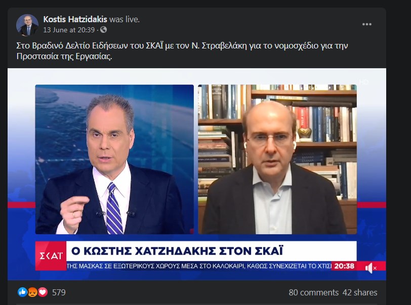Click the scrolling news ticker text
This screenshot has width=411, height=305.
[x=199, y=266]
